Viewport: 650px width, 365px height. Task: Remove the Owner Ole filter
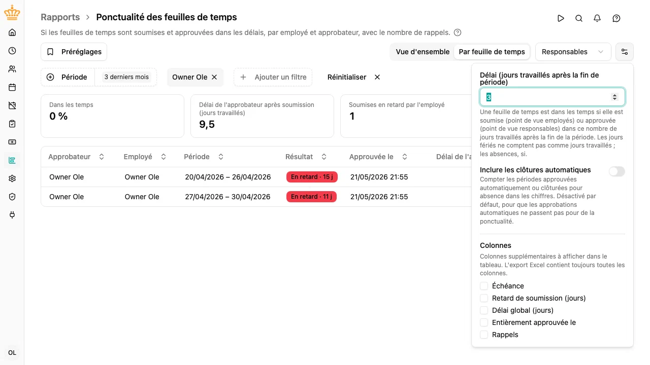[x=214, y=77]
